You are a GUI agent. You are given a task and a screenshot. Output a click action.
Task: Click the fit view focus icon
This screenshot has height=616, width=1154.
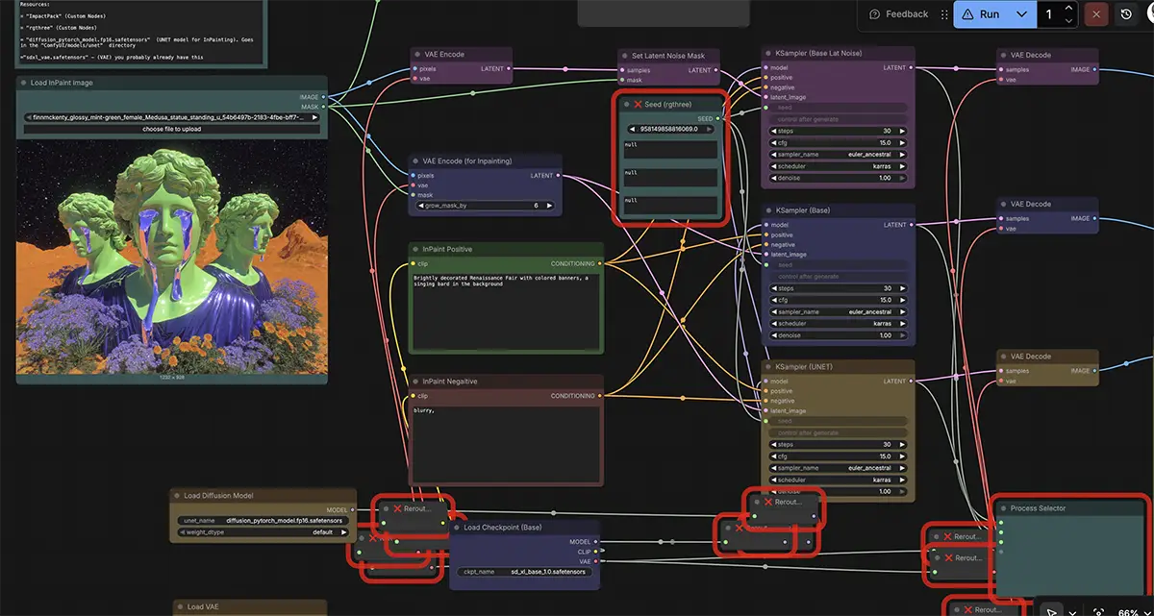(x=1099, y=611)
